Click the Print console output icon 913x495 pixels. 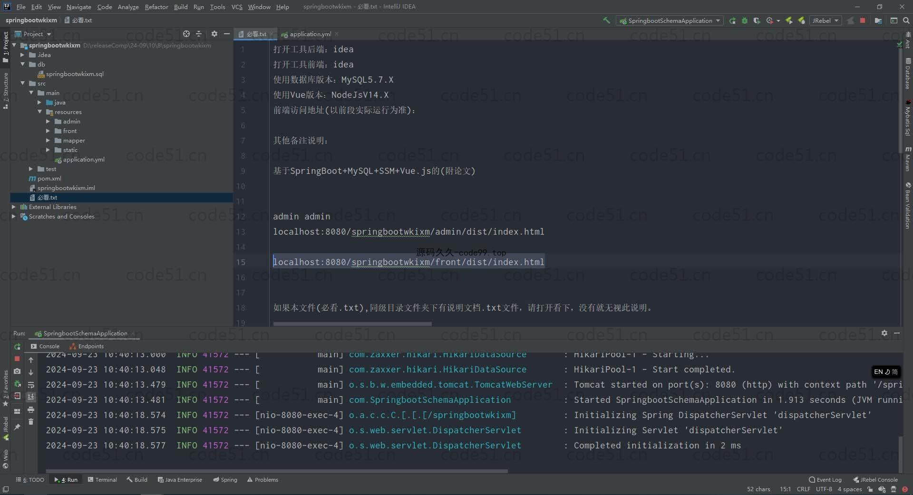tap(31, 409)
